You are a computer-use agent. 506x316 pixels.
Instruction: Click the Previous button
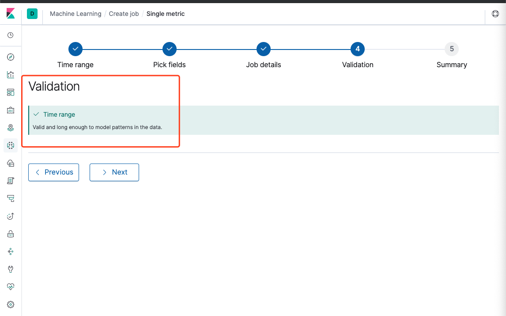click(53, 172)
